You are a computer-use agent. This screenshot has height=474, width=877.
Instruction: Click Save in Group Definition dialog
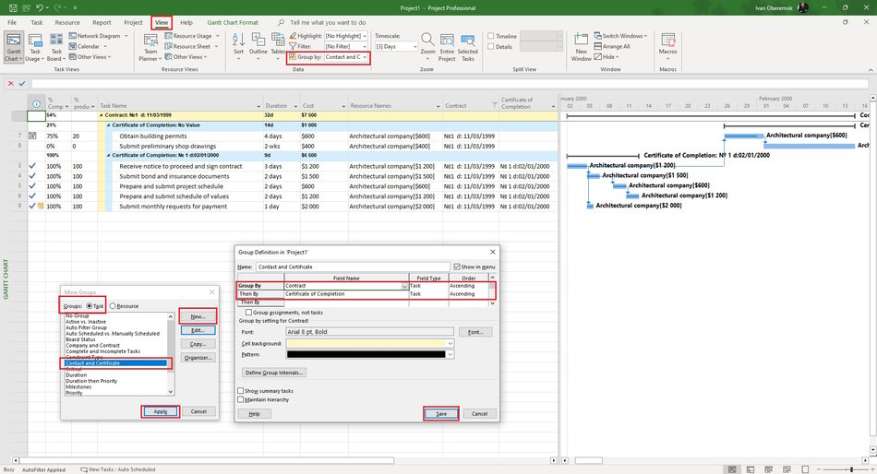441,414
